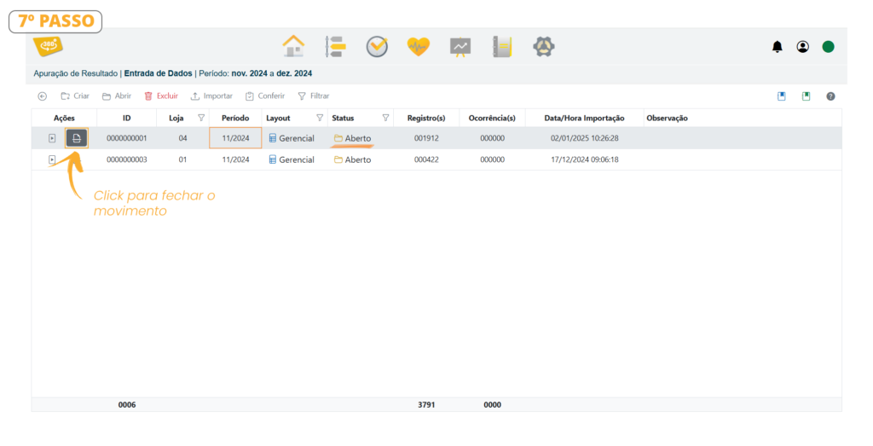Click registros value 001912

coord(426,138)
